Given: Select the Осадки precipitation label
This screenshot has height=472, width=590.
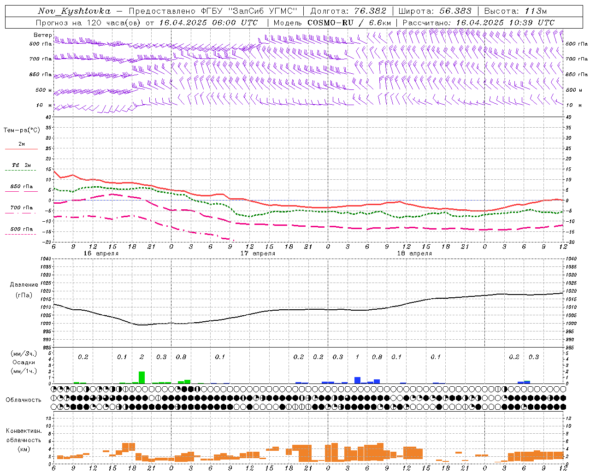Looking at the screenshot, I should click(x=24, y=362).
